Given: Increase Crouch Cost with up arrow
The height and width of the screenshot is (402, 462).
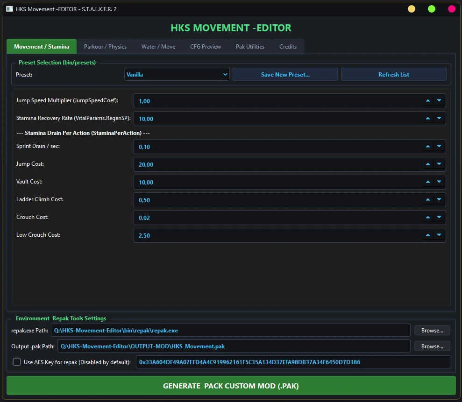Looking at the screenshot, I should [x=428, y=218].
